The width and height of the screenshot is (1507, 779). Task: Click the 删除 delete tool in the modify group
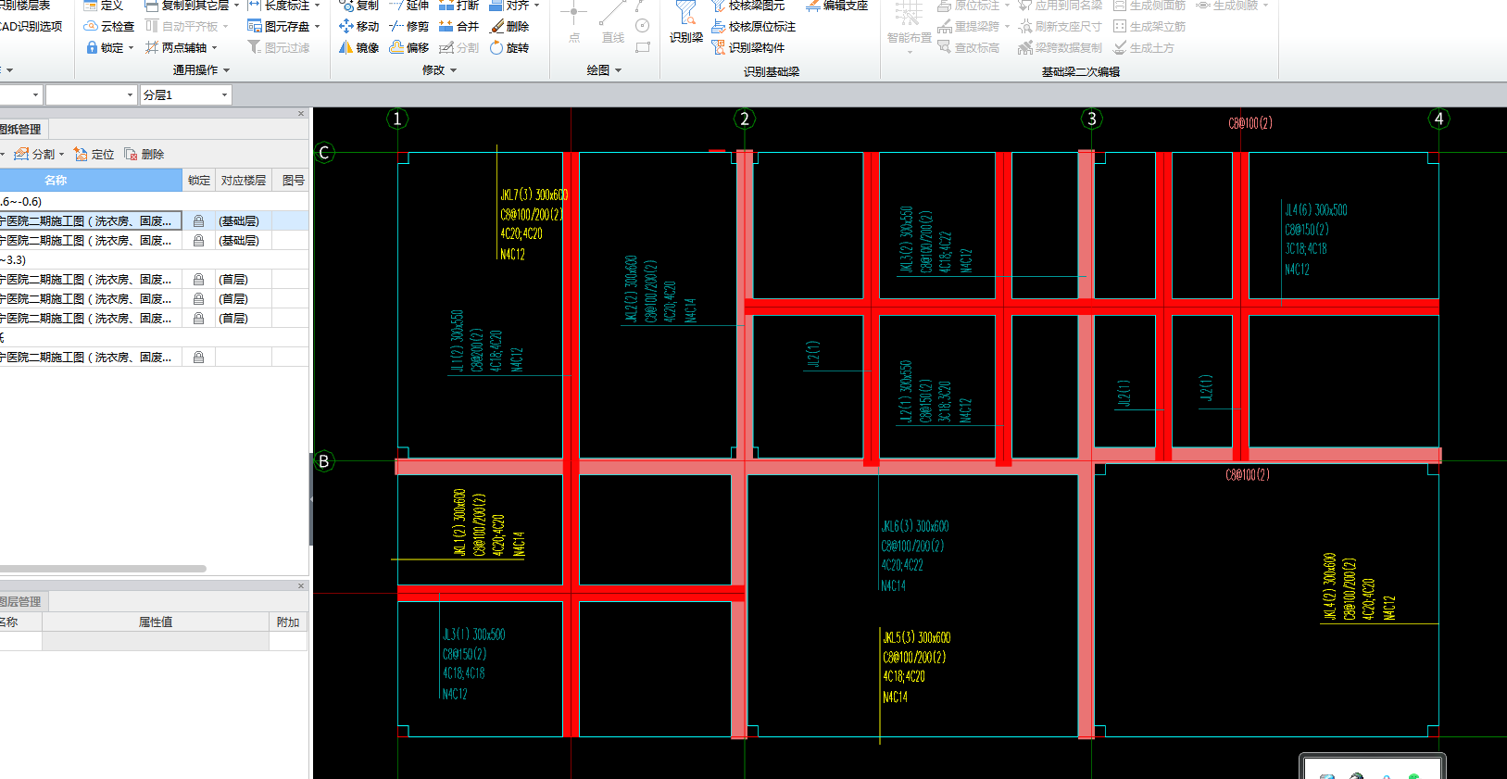click(x=509, y=27)
